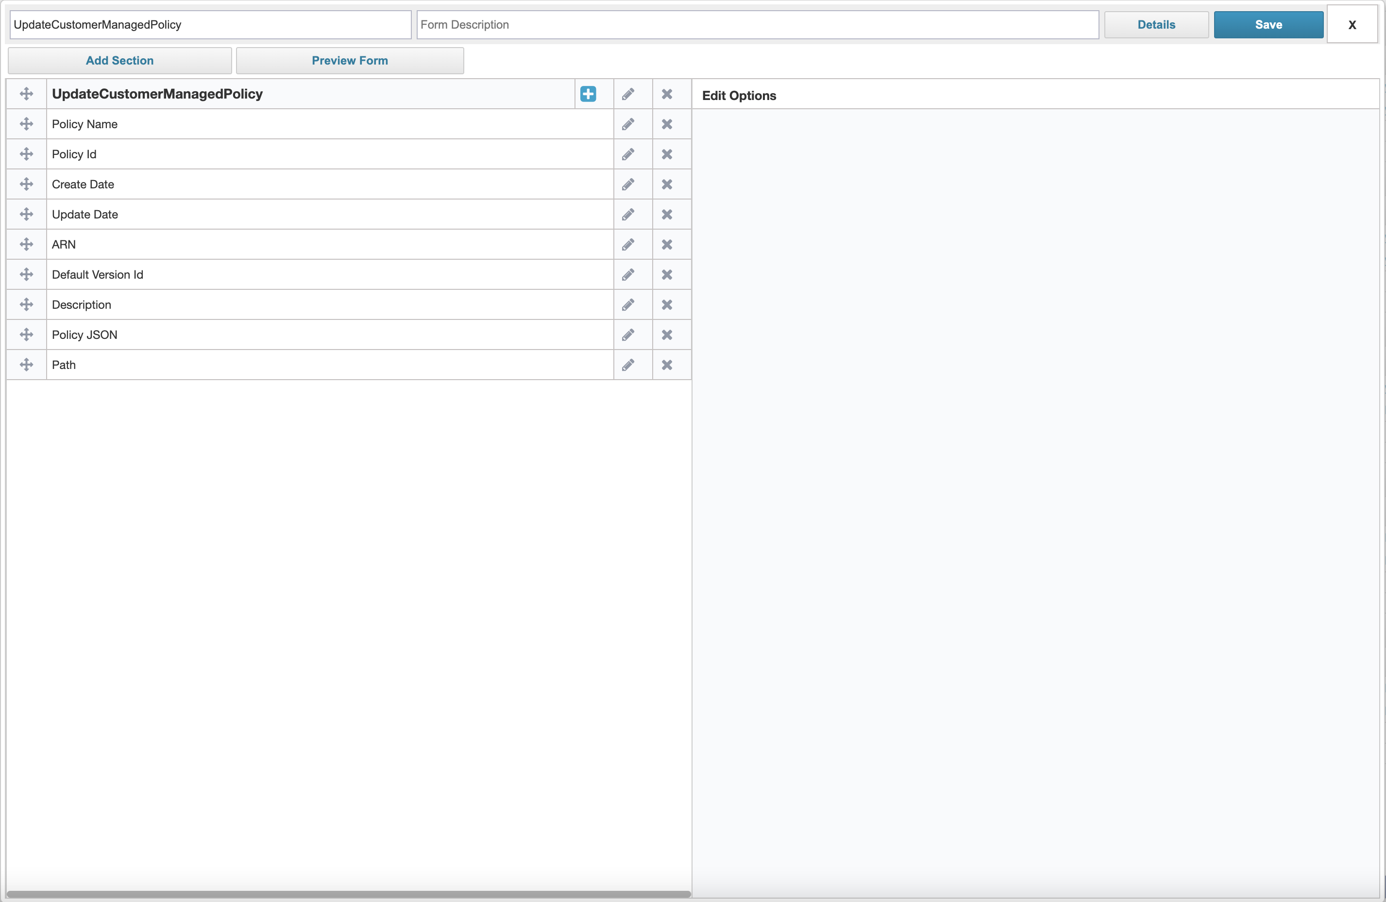Remove the Update Date field
Viewport: 1386px width, 902px height.
667,214
